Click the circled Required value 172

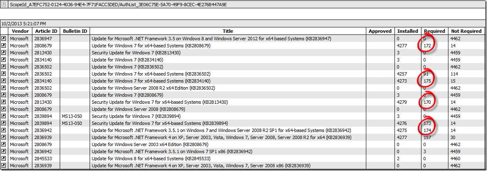[427, 46]
